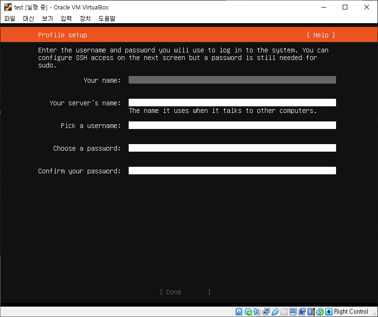This screenshot has width=378, height=317.
Task: Focus the Your server's name field
Action: pyautogui.click(x=232, y=103)
